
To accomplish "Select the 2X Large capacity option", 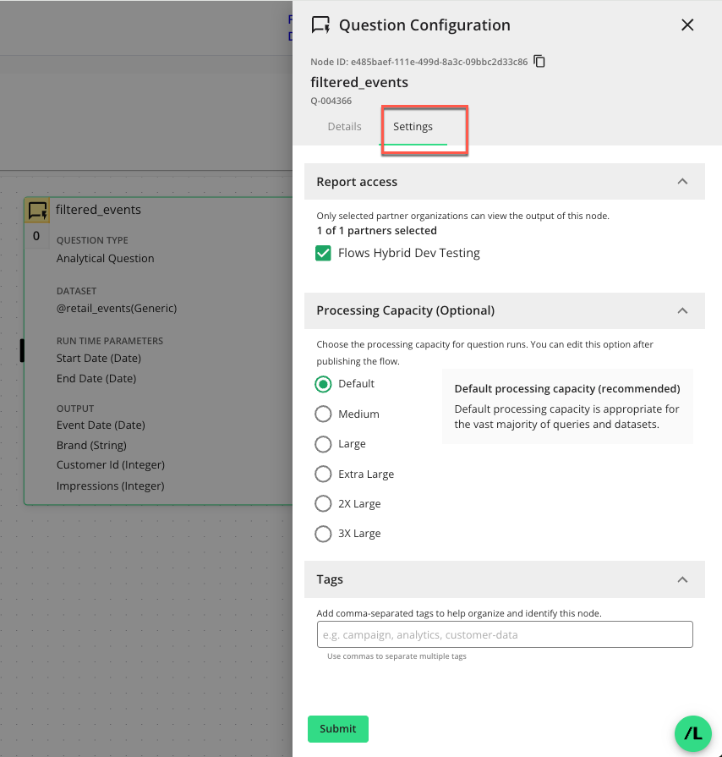I will [x=323, y=504].
